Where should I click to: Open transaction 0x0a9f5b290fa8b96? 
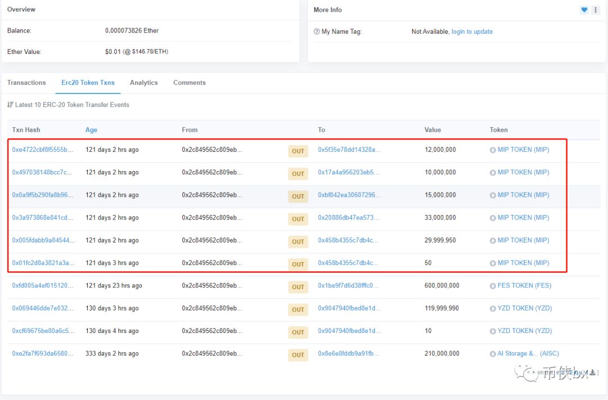[x=43, y=195]
